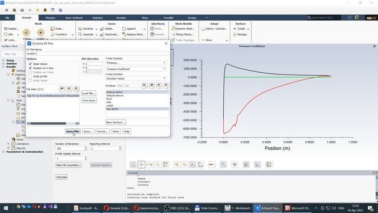Click the Surfaces filter text field
Viewport: 378px width, 213px height.
[129, 85]
